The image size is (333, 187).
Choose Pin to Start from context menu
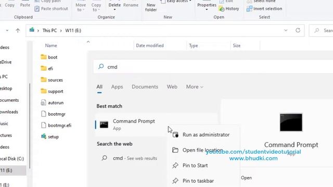(203, 165)
